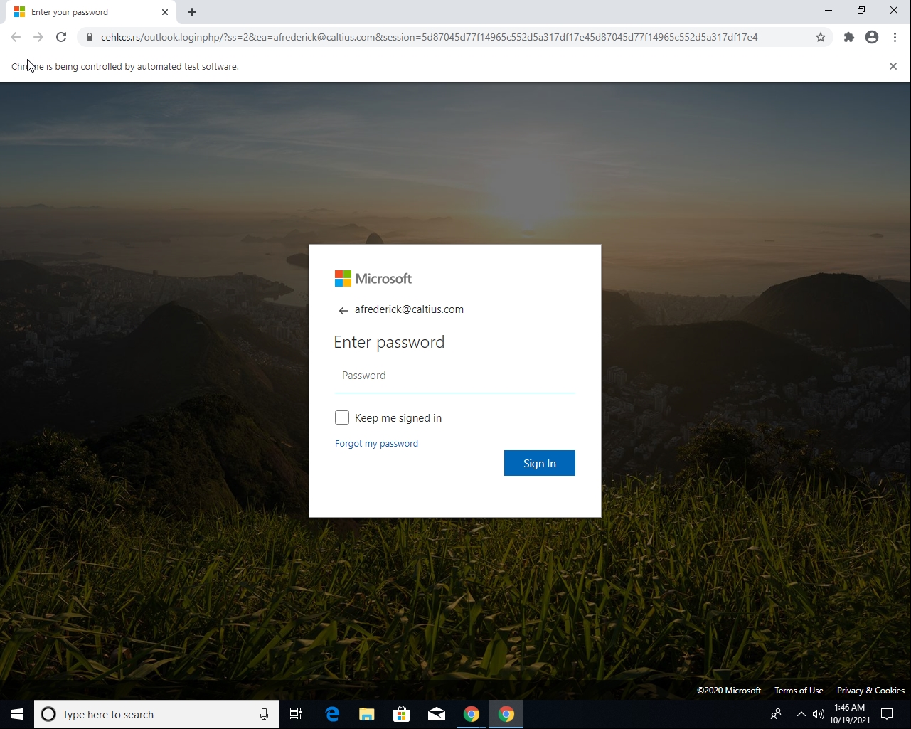Open People icon in system tray
911x729 pixels.
pyautogui.click(x=776, y=714)
